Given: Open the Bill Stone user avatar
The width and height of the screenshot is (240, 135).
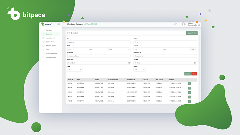Looking at the screenshot, I should tap(184, 24).
